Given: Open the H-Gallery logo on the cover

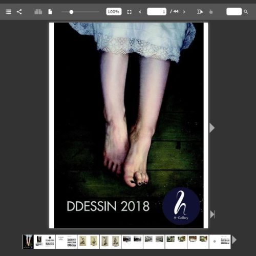Looking at the screenshot, I should (181, 206).
